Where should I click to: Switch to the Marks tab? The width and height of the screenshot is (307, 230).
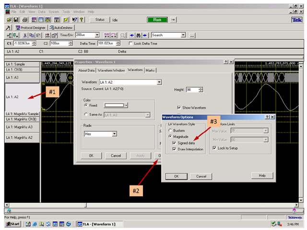151,70
